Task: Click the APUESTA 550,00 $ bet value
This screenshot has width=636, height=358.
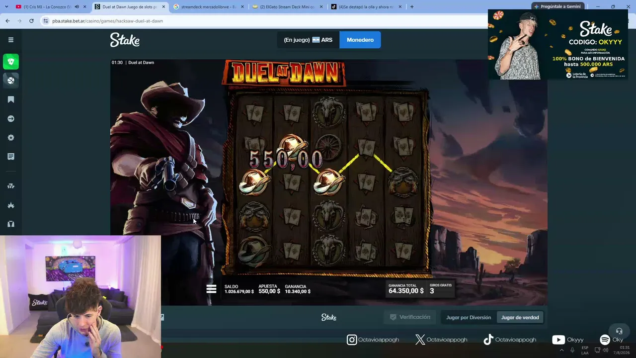Action: 269,289
